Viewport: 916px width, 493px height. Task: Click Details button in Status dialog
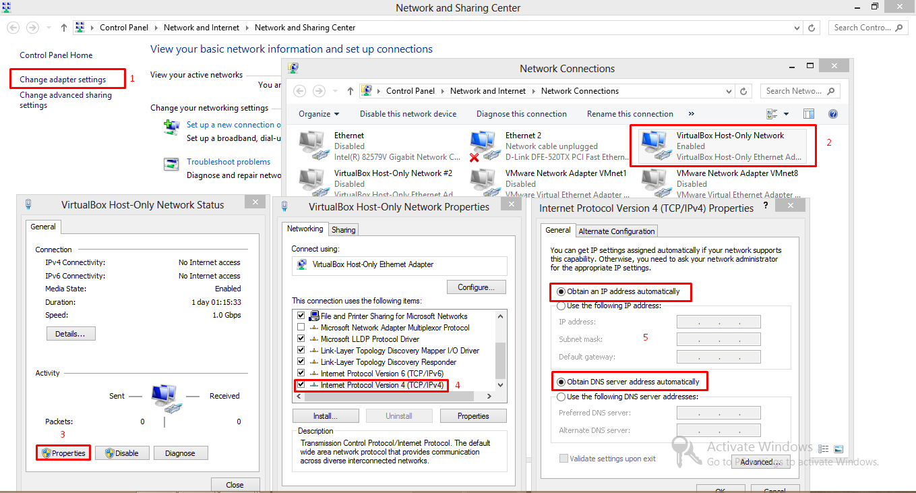click(71, 334)
